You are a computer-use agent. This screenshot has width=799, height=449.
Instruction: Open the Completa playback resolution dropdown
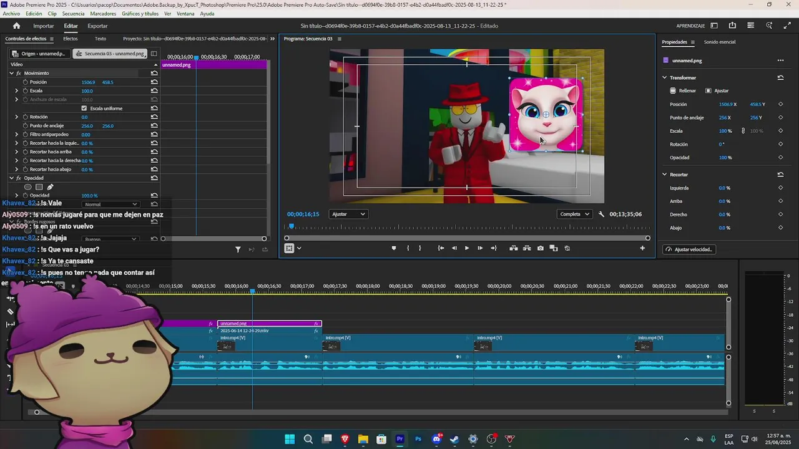point(574,214)
